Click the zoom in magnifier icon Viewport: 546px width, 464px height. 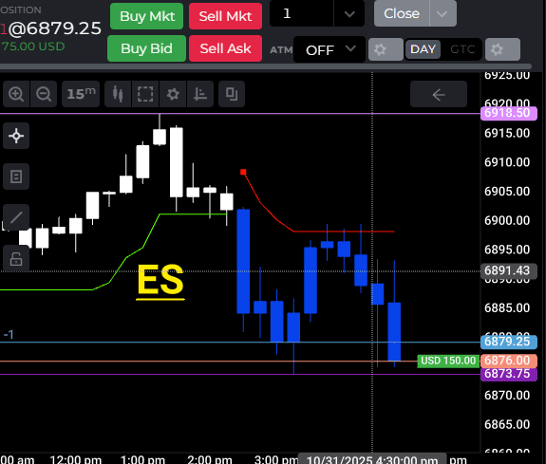pyautogui.click(x=16, y=94)
